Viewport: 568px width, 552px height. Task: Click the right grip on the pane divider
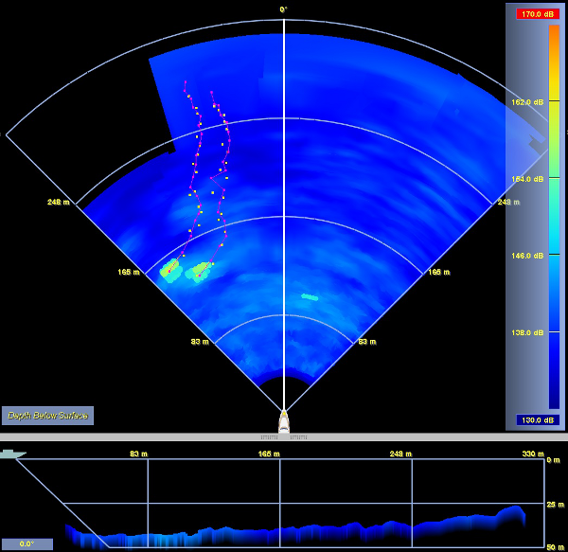298,437
